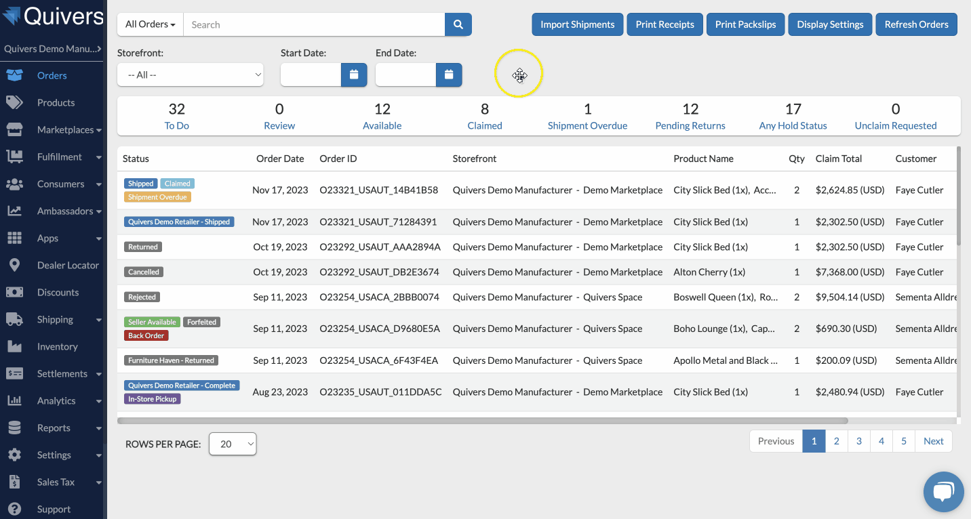Click the Ambassadors chart-line icon
This screenshot has height=519, width=971.
pos(14,211)
